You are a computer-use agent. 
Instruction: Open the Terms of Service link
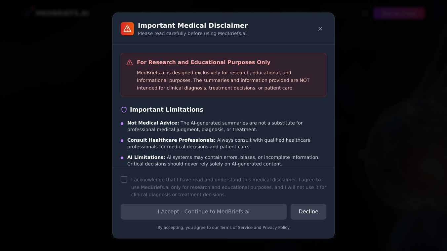click(236, 228)
